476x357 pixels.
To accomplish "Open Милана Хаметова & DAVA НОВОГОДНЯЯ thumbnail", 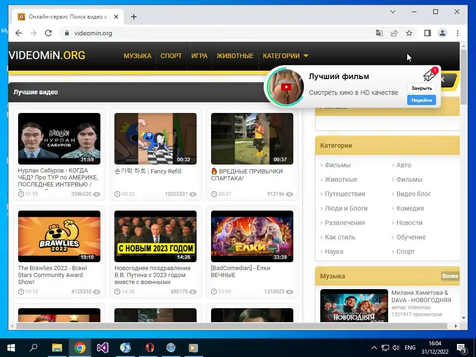I will point(354,306).
